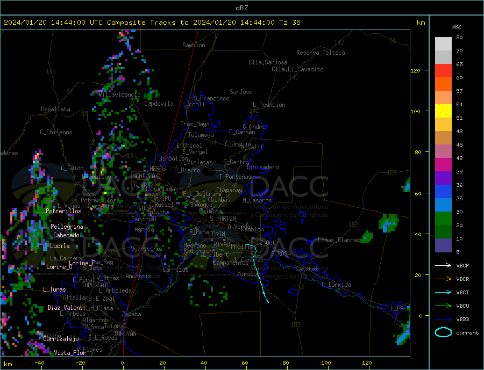The height and width of the screenshot is (370, 484).
Task: Click the 42 dBZ magenta color swatch
Action: coord(443,165)
